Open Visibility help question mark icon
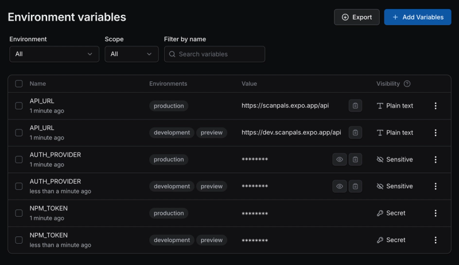The width and height of the screenshot is (459, 265). pyautogui.click(x=407, y=84)
